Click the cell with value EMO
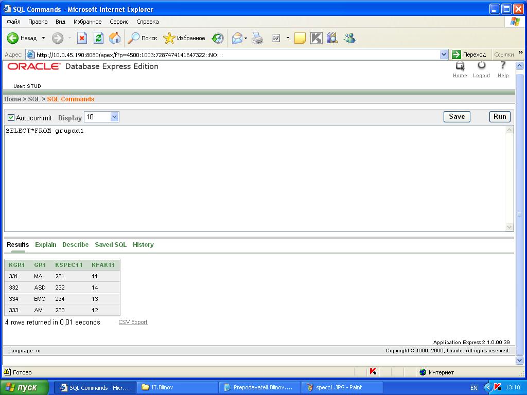The width and height of the screenshot is (527, 395). click(x=40, y=299)
